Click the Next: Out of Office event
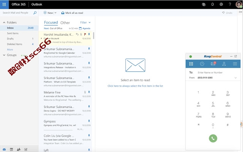The width and height of the screenshot is (243, 152). (53, 28)
